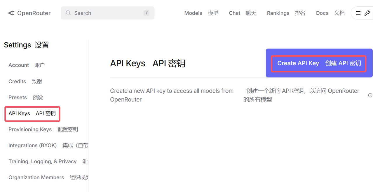Select Organization Members in the sidebar
373x192 pixels.
(36, 177)
